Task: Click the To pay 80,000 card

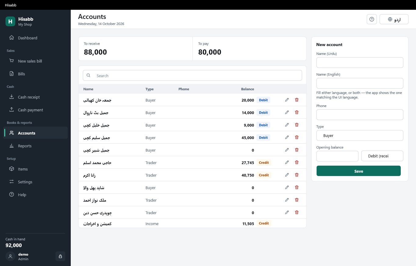Action: tap(249, 49)
